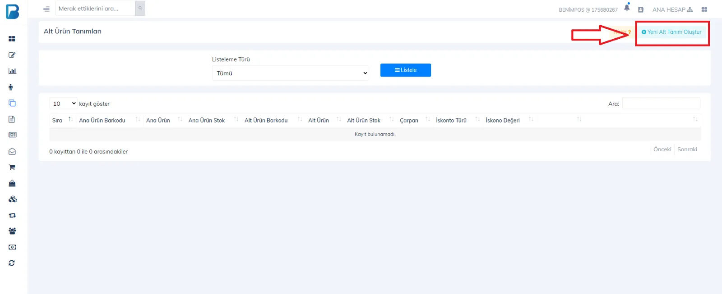The width and height of the screenshot is (722, 294).
Task: Click the Ara table filter field
Action: click(x=661, y=104)
